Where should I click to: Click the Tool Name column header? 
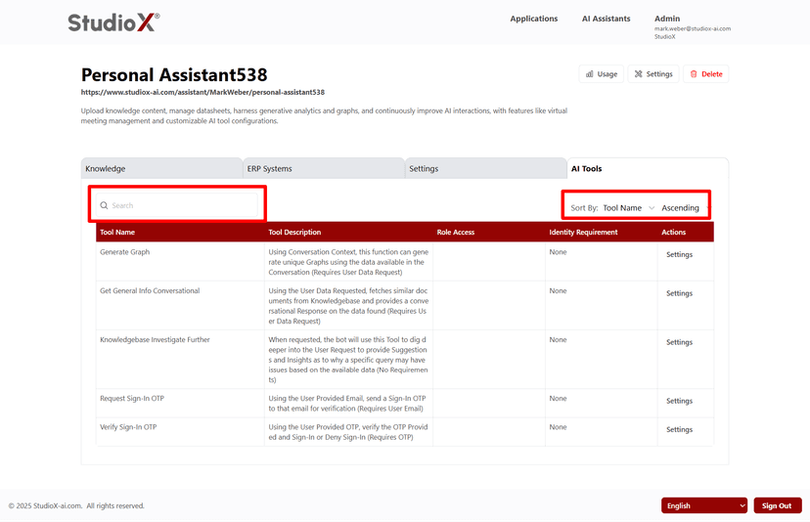pos(117,233)
